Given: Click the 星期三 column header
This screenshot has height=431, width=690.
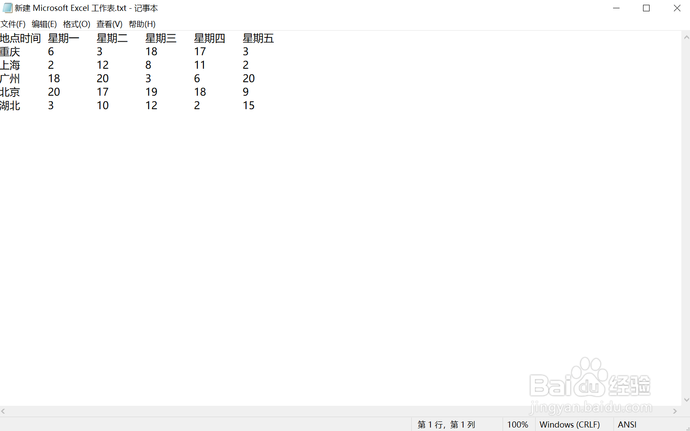Looking at the screenshot, I should point(161,38).
